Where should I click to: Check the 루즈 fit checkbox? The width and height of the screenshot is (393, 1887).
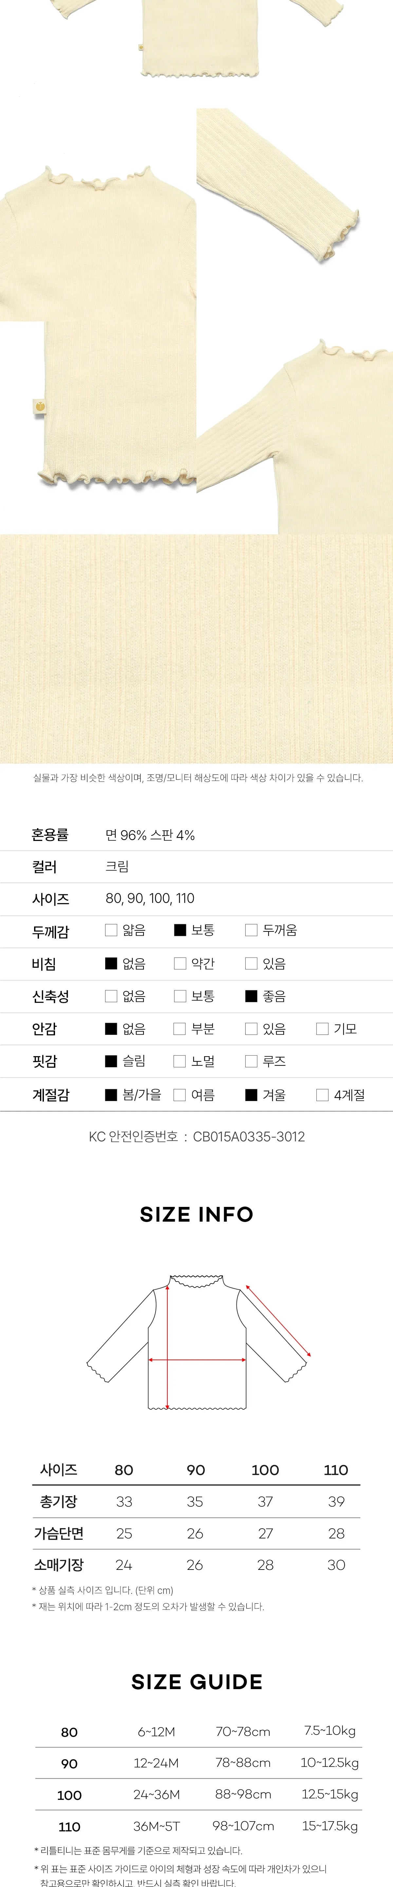click(251, 1061)
